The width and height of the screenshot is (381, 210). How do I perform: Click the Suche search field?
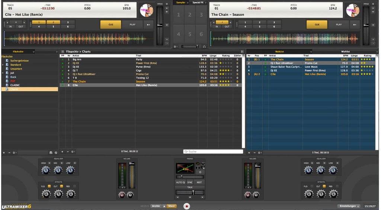click(x=213, y=152)
